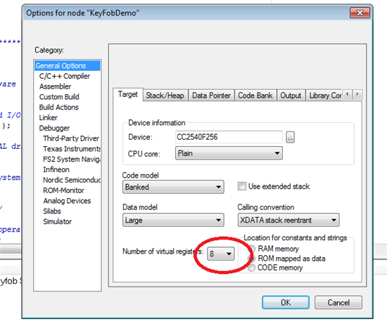This screenshot has width=387, height=328.
Task: Select Linker category
Action: click(48, 117)
